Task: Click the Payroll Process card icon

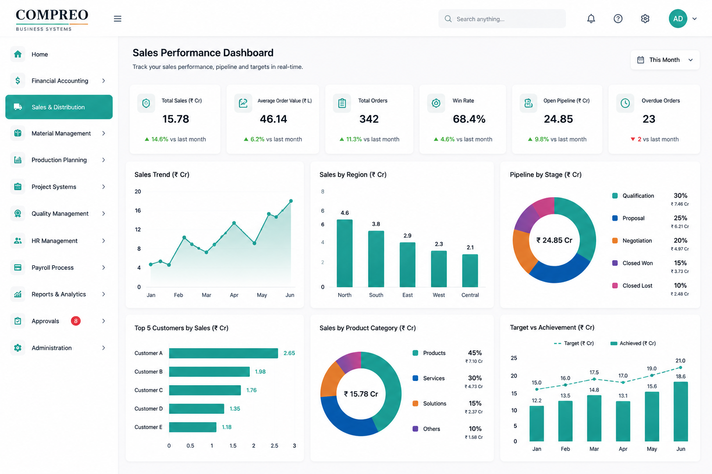Action: tap(18, 268)
